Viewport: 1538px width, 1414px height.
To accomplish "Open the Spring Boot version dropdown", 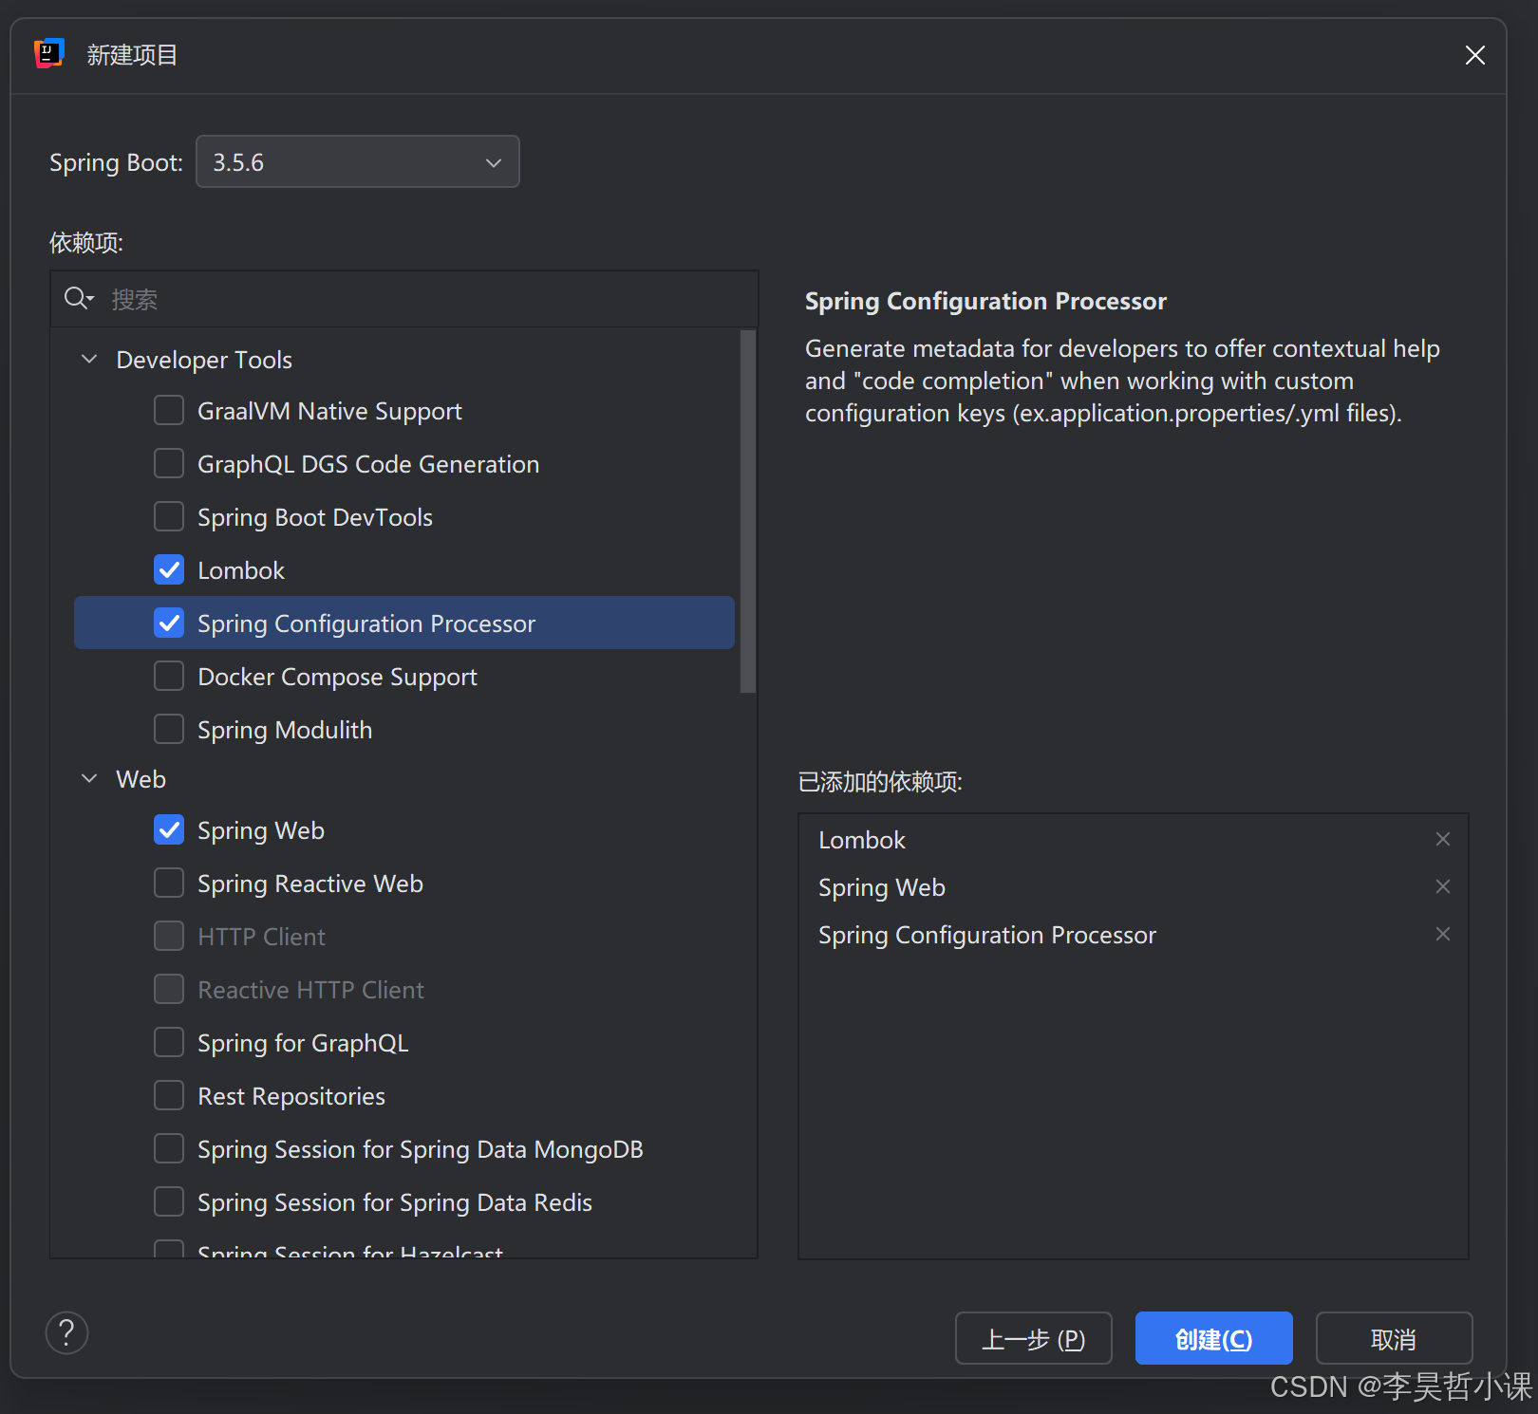I will click(x=358, y=162).
